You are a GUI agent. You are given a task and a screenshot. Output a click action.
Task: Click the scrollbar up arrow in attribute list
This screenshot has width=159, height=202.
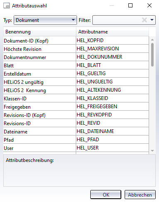(x=152, y=40)
